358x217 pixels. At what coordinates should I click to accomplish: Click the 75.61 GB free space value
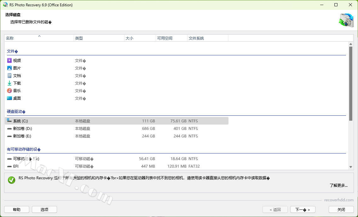click(x=178, y=121)
